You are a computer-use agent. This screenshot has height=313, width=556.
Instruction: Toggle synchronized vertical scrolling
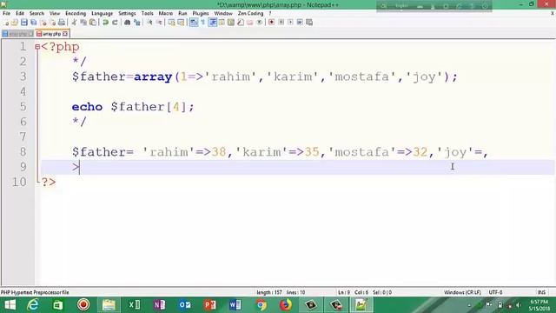172,23
